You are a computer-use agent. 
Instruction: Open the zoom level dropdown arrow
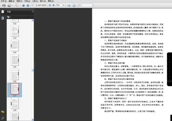tap(63, 5)
